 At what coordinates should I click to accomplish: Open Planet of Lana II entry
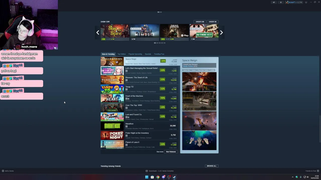tap(140, 145)
